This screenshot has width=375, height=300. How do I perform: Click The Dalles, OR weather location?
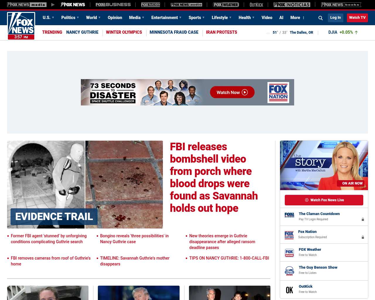(301, 33)
